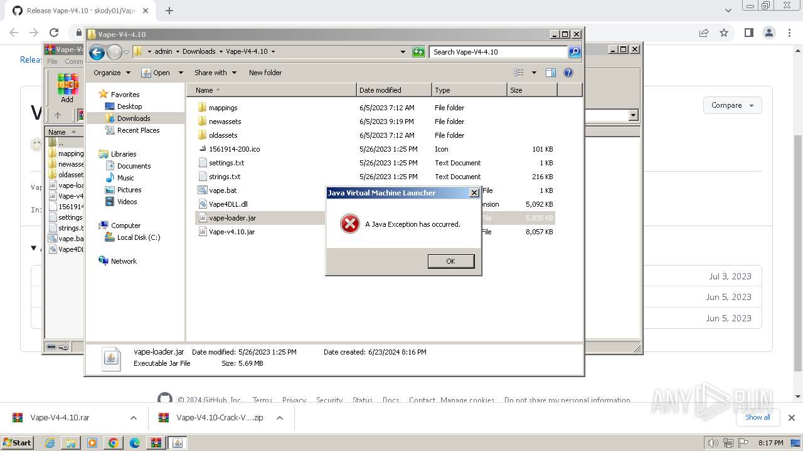Bookmark this page with the star icon
Viewport: 803px width, 451px height.
tap(724, 33)
